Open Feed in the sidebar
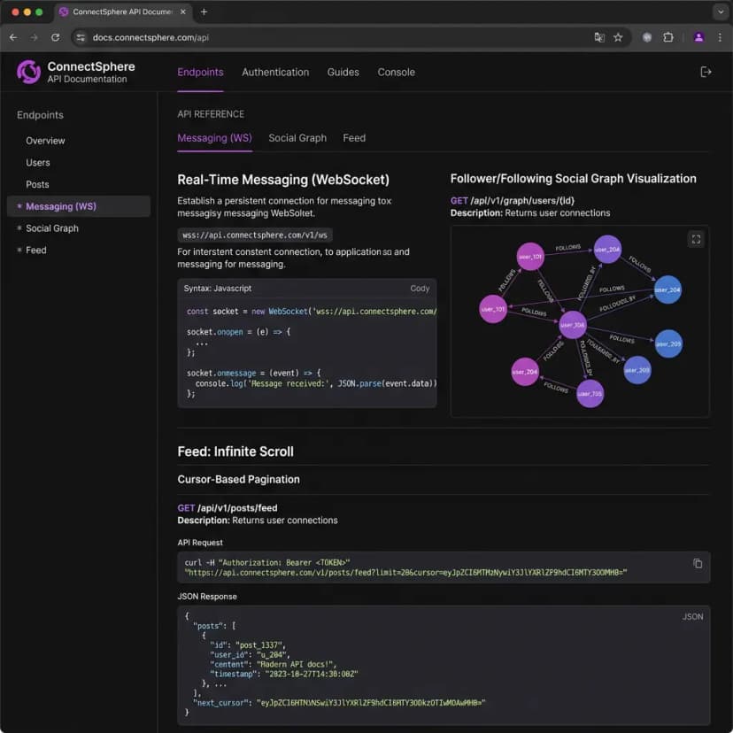This screenshot has width=733, height=733. tap(36, 251)
